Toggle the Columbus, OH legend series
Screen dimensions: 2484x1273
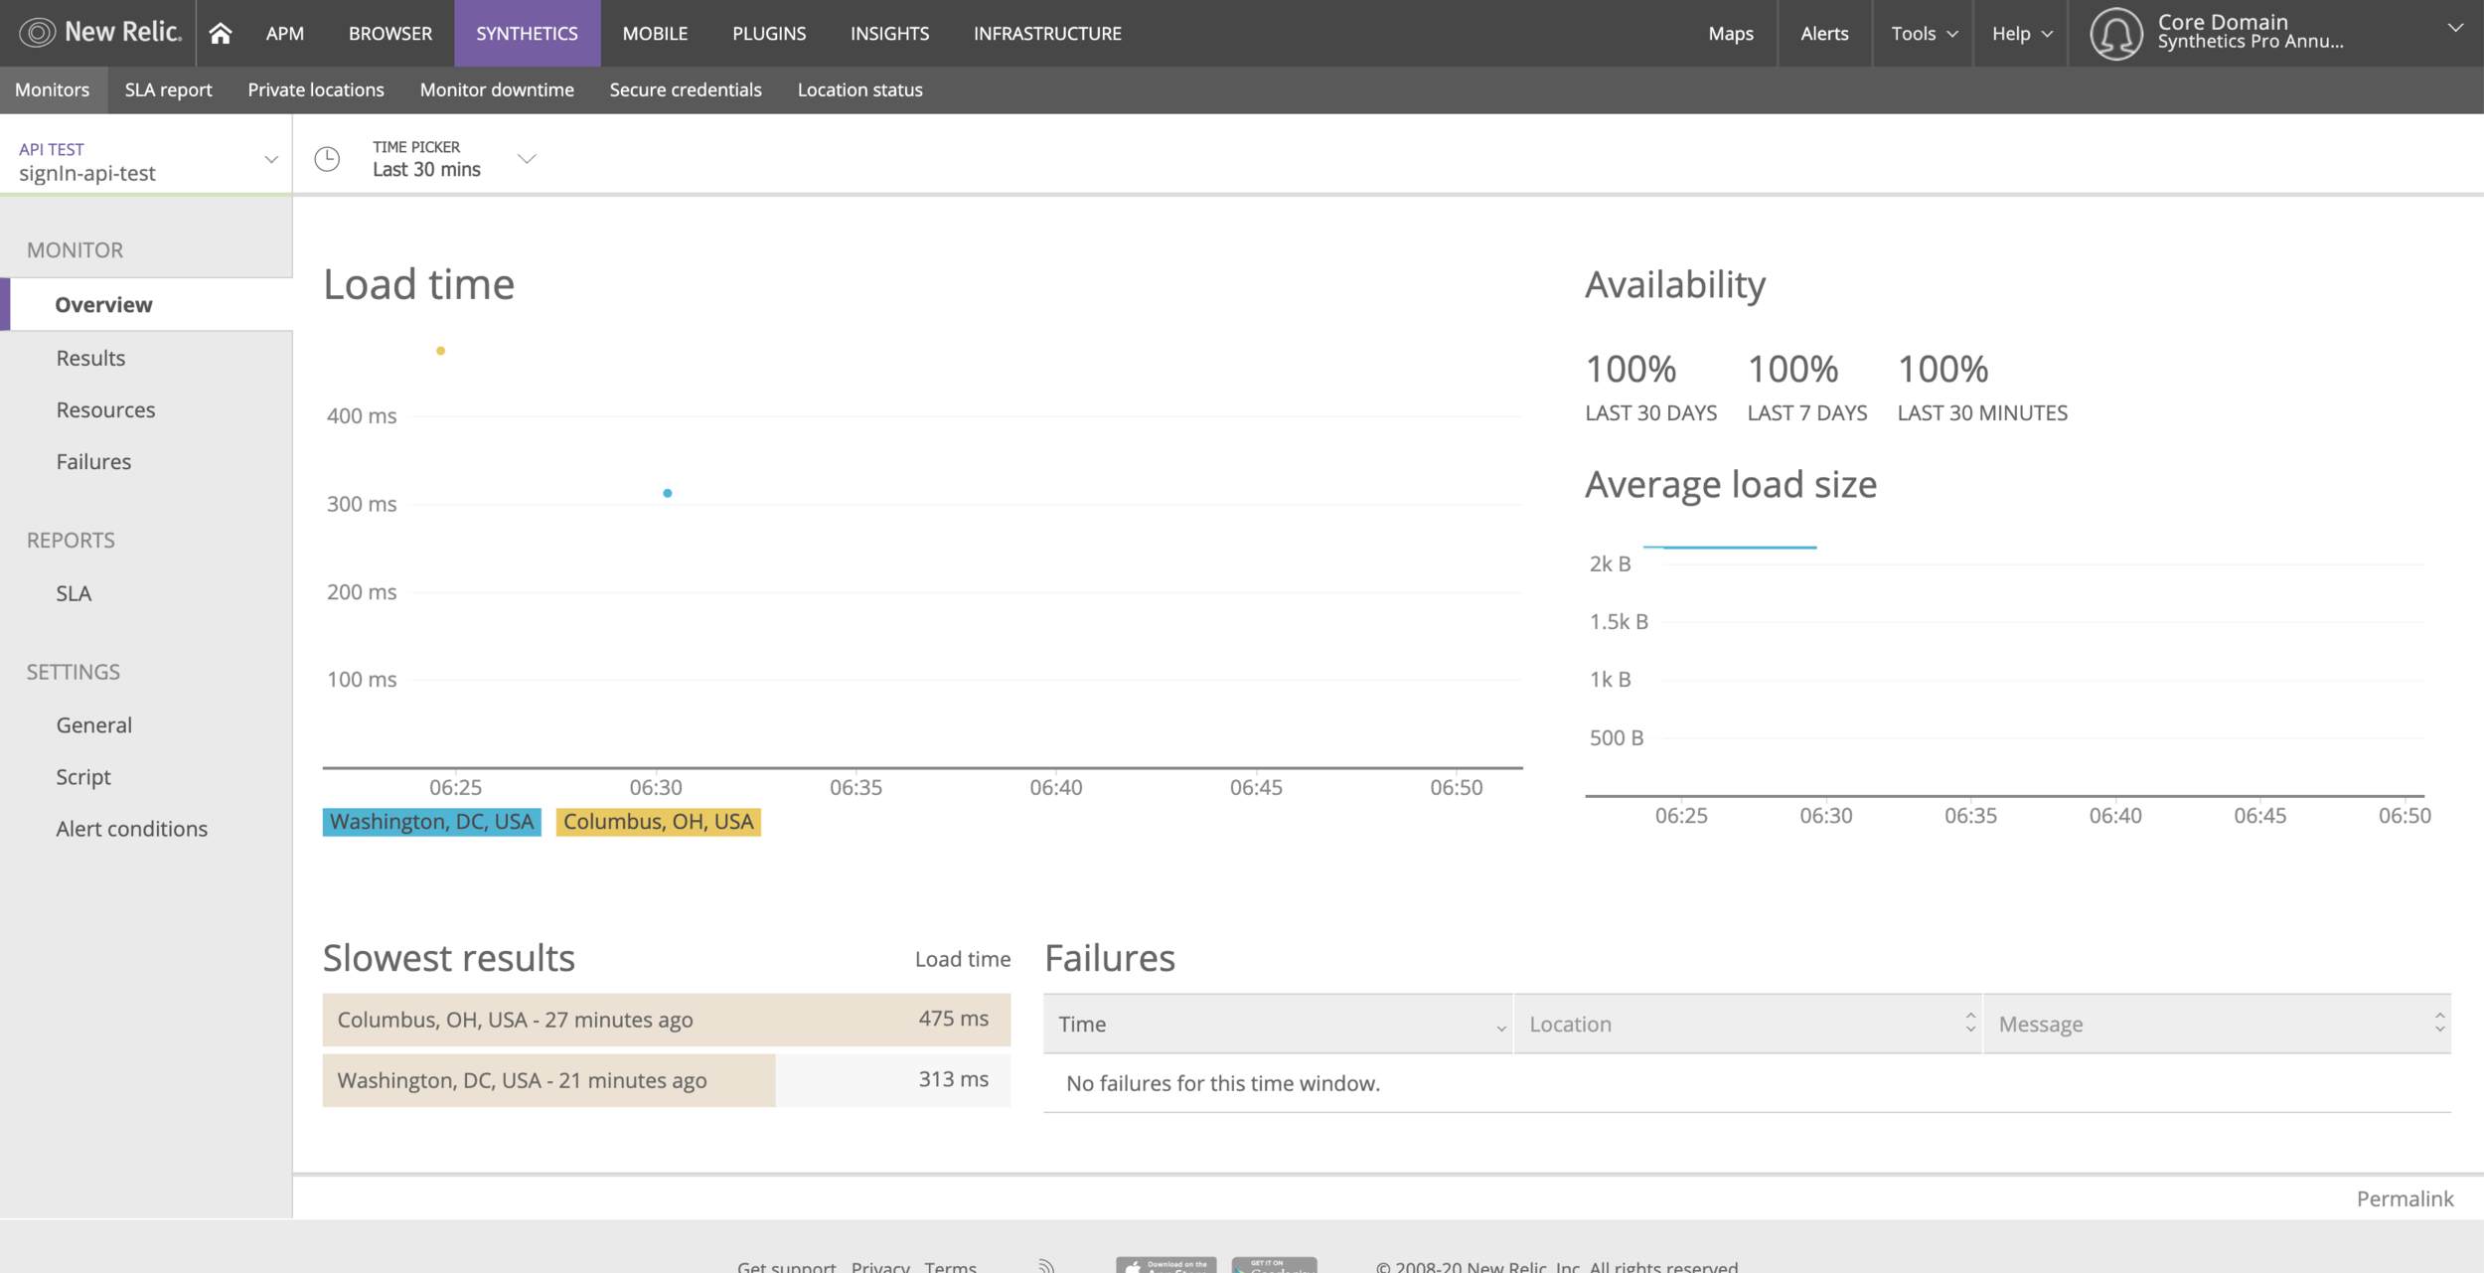pyautogui.click(x=658, y=822)
